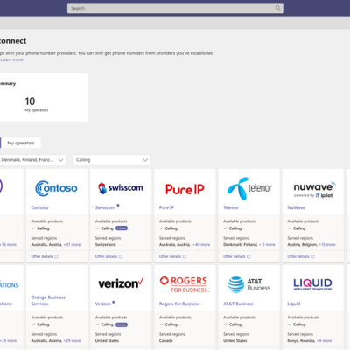
Task: Open Offer details for Contoso
Action: click(42, 256)
